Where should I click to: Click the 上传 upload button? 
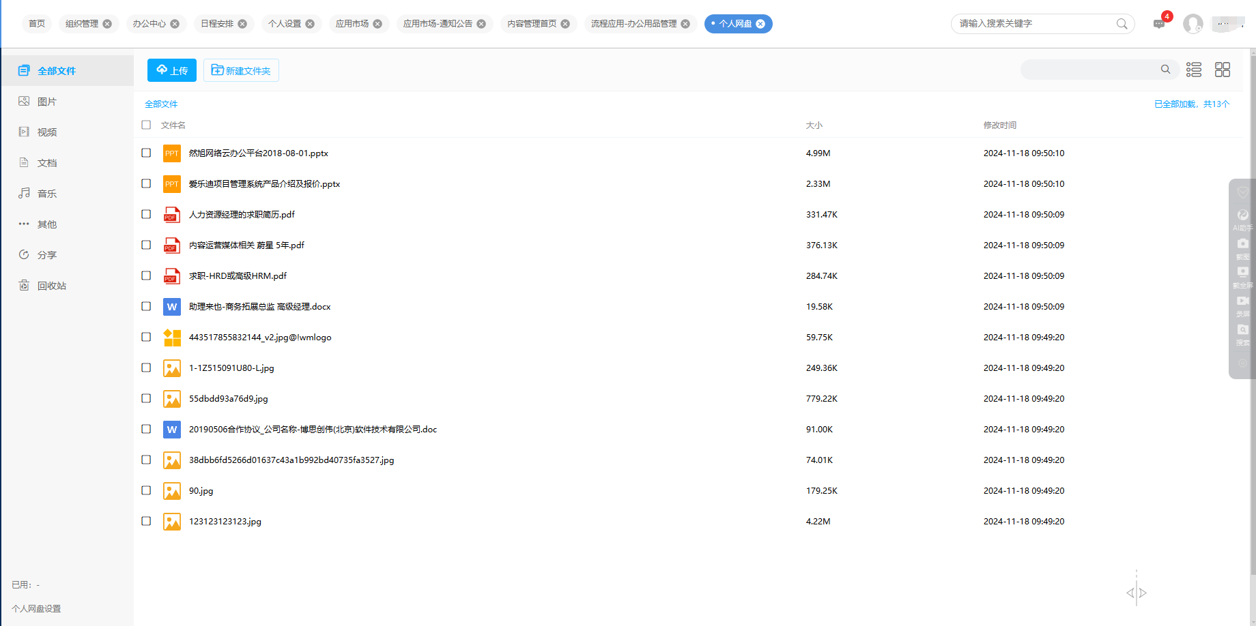pos(172,70)
